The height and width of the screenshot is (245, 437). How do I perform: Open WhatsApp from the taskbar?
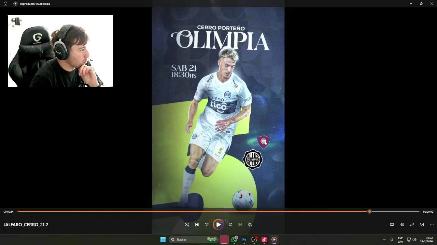(x=234, y=240)
